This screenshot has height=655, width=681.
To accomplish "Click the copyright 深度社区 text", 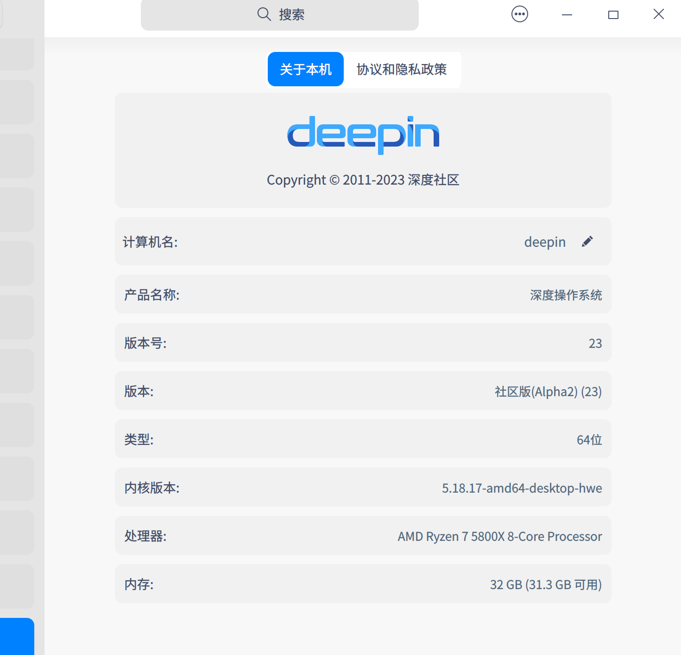I will [x=363, y=180].
